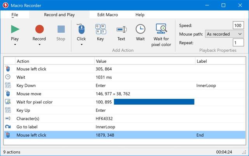Click the window resize grip in status bar
Image resolution: width=249 pixels, height=156 pixels.
[x=244, y=152]
